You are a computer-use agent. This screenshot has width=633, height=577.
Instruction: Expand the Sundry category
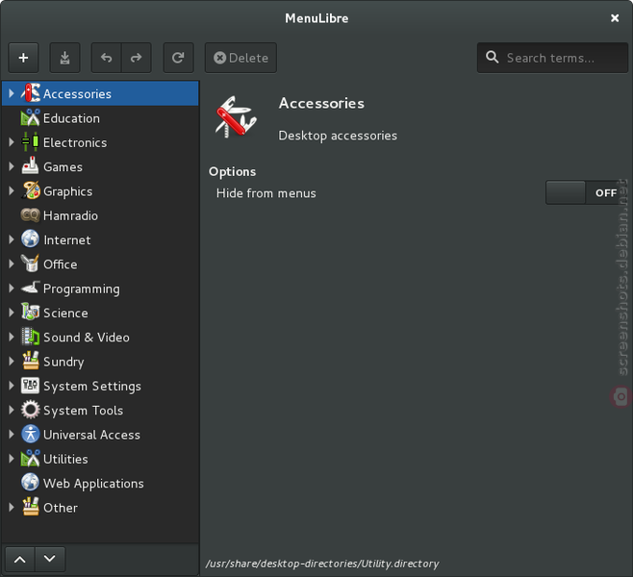click(x=12, y=362)
